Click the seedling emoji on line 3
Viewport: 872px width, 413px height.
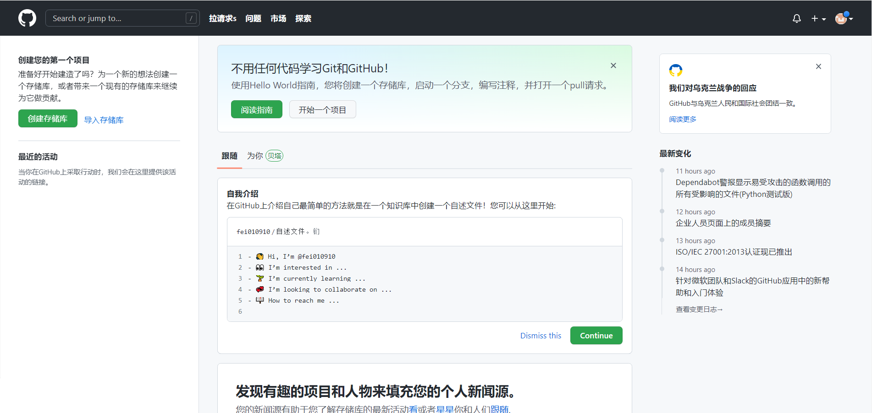pyautogui.click(x=260, y=278)
